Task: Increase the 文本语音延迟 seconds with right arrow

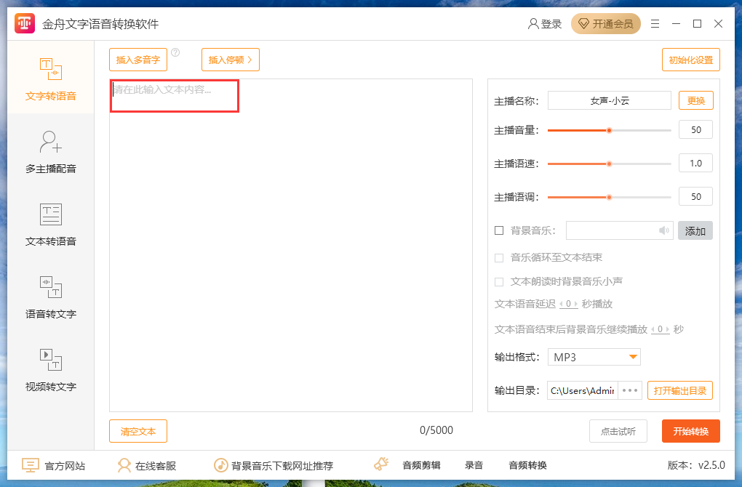Action: [x=575, y=304]
